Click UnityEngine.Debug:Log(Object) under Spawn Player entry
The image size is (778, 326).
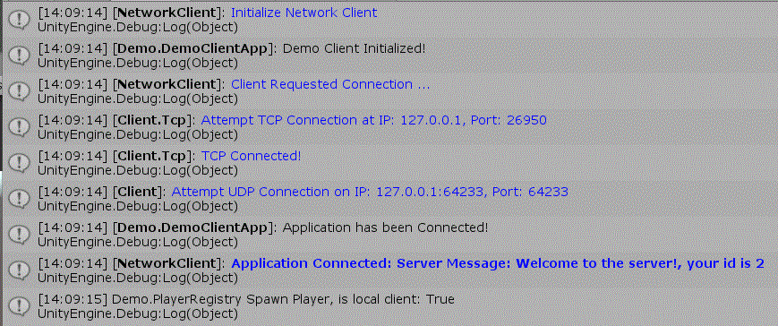click(138, 313)
